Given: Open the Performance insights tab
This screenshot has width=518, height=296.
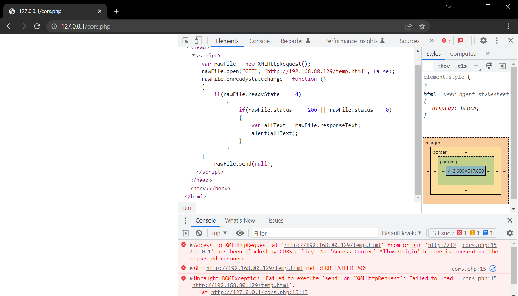Looking at the screenshot, I should [x=355, y=41].
